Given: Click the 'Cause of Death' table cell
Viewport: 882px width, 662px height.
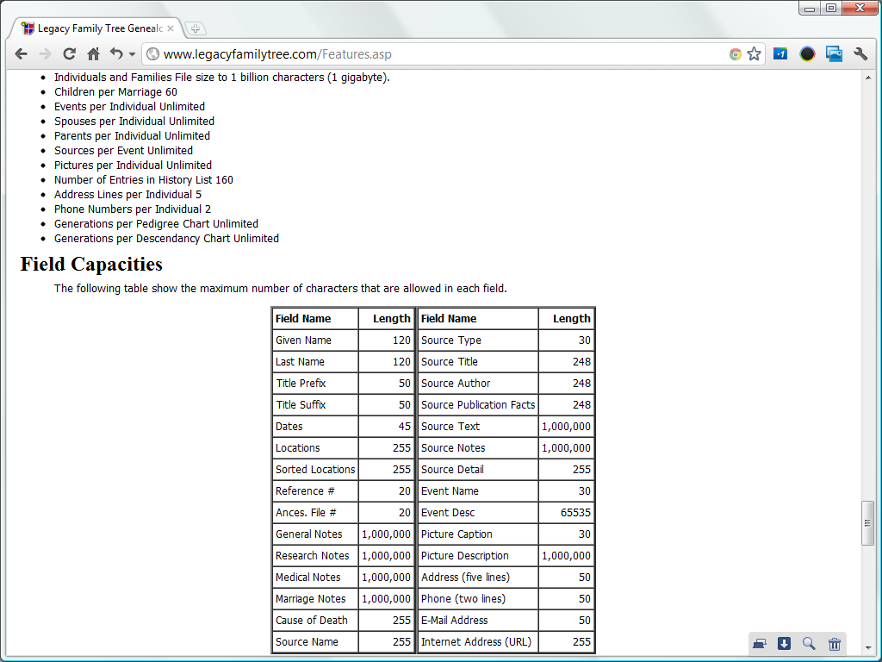Looking at the screenshot, I should pos(315,621).
